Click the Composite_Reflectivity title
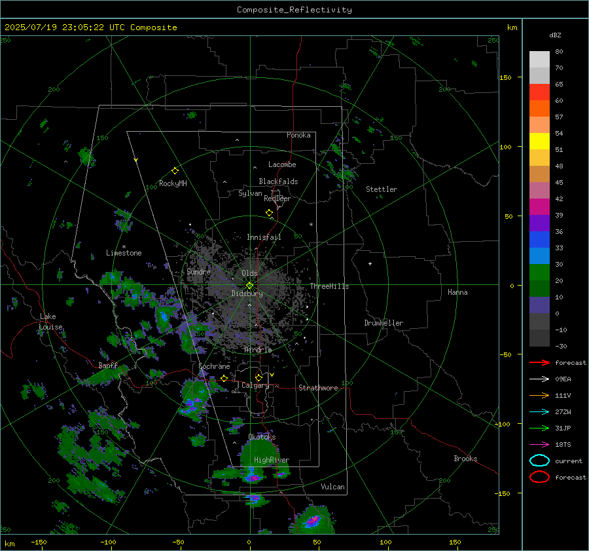Screen dimensions: 589x551 (x=294, y=10)
